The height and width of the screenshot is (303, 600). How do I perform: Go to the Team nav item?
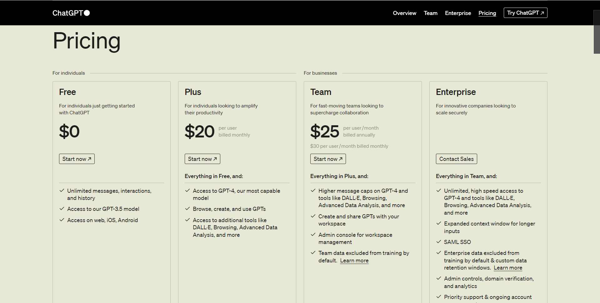(431, 13)
